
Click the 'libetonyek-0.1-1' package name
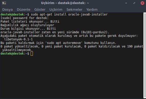click(18, 39)
